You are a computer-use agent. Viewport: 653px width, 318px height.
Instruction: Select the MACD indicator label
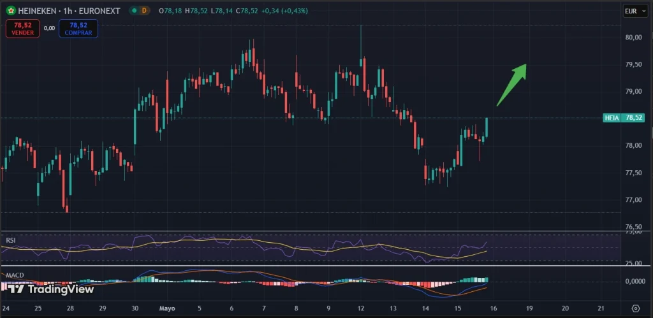15,275
